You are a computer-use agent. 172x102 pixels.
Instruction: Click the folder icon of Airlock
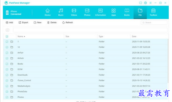coord(12,58)
